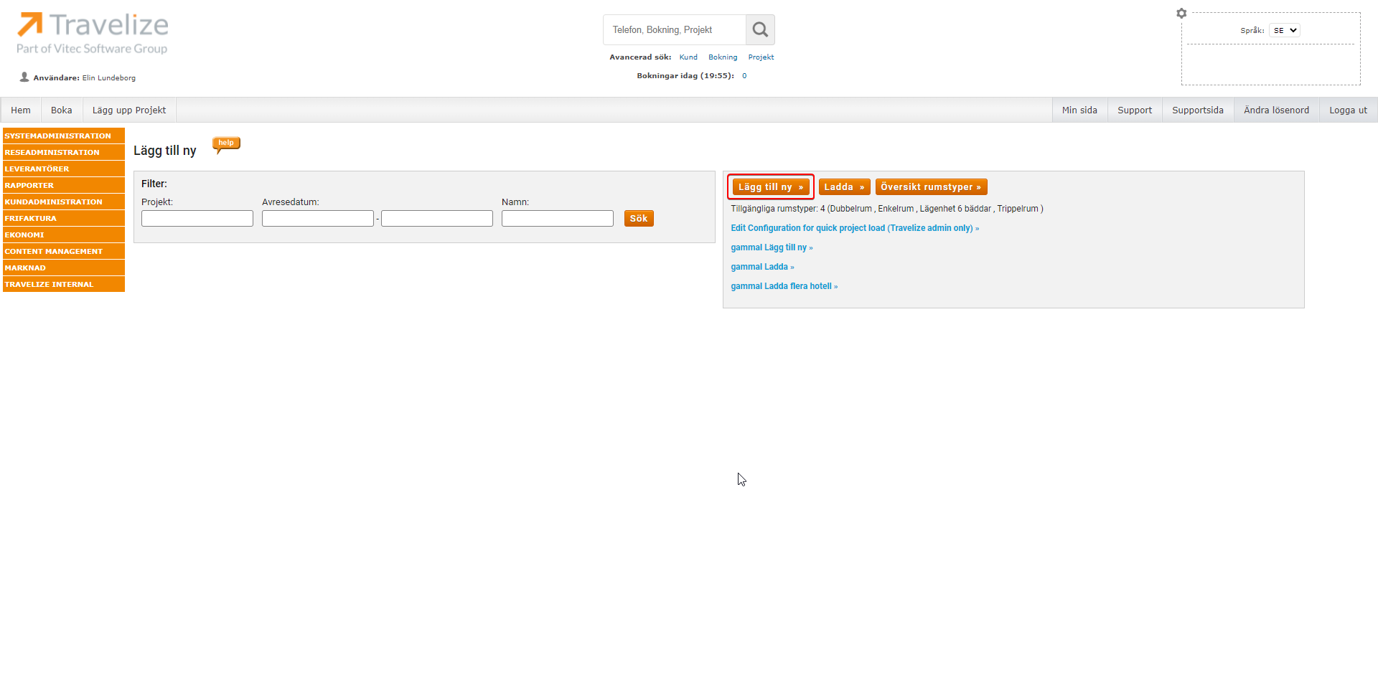Screen dimensions: 1378x695
Task: Click the orange help bubble icon
Action: tap(226, 145)
